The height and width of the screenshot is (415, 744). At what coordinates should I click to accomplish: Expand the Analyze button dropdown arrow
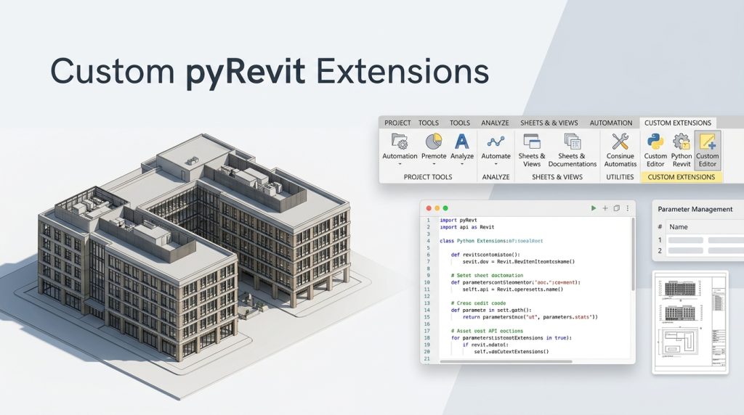(461, 165)
